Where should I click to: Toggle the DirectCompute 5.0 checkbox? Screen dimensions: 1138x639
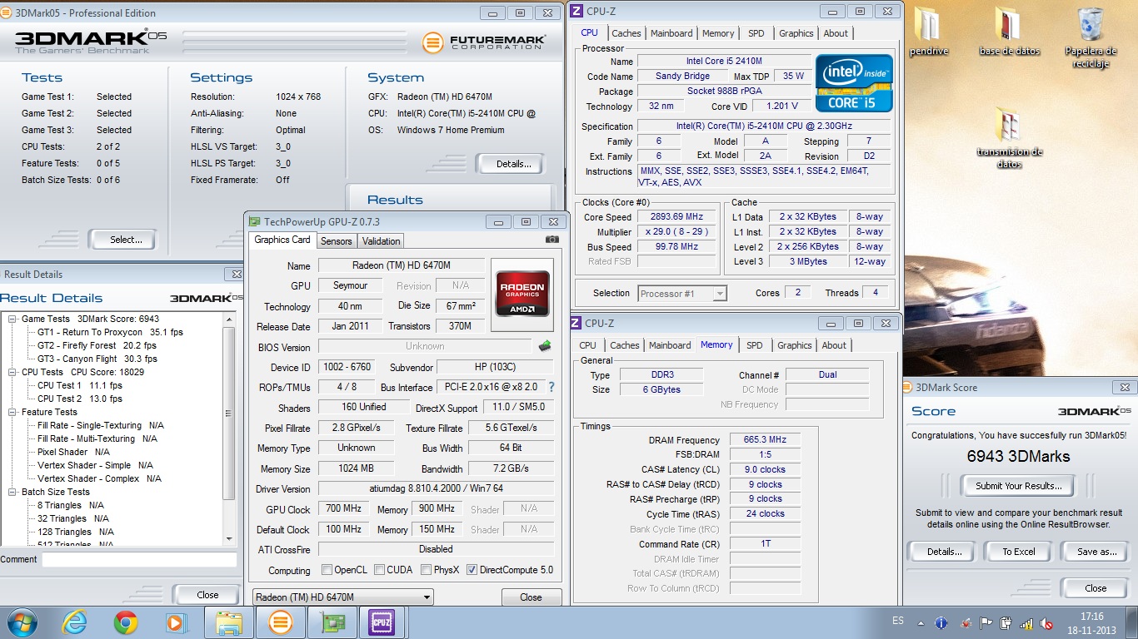[472, 570]
